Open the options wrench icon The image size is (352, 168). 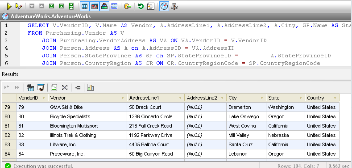point(174,6)
